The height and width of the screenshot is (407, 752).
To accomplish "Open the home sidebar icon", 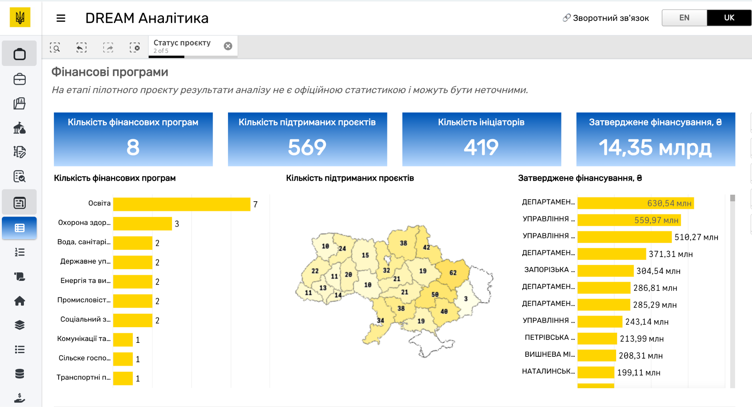I will point(19,301).
